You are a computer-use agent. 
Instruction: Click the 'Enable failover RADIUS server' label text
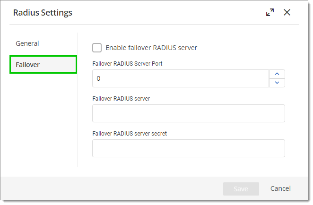pos(151,48)
